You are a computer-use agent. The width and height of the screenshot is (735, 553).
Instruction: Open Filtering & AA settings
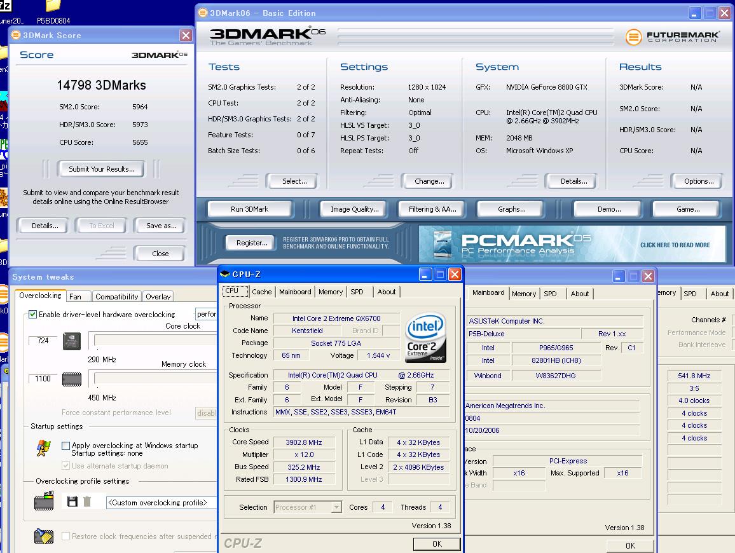pos(432,209)
